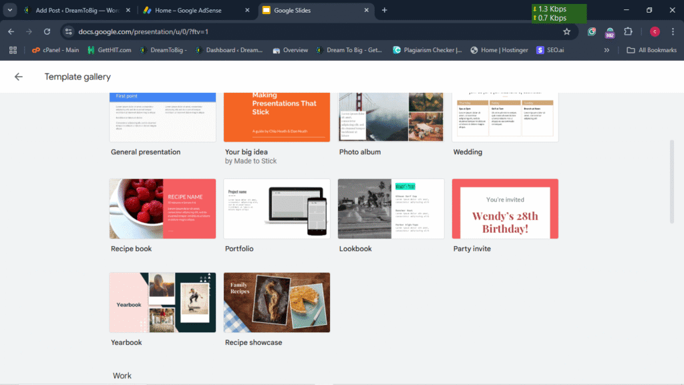Open the Plagiarism Checker bookmark
The height and width of the screenshot is (385, 684).
pyautogui.click(x=427, y=50)
